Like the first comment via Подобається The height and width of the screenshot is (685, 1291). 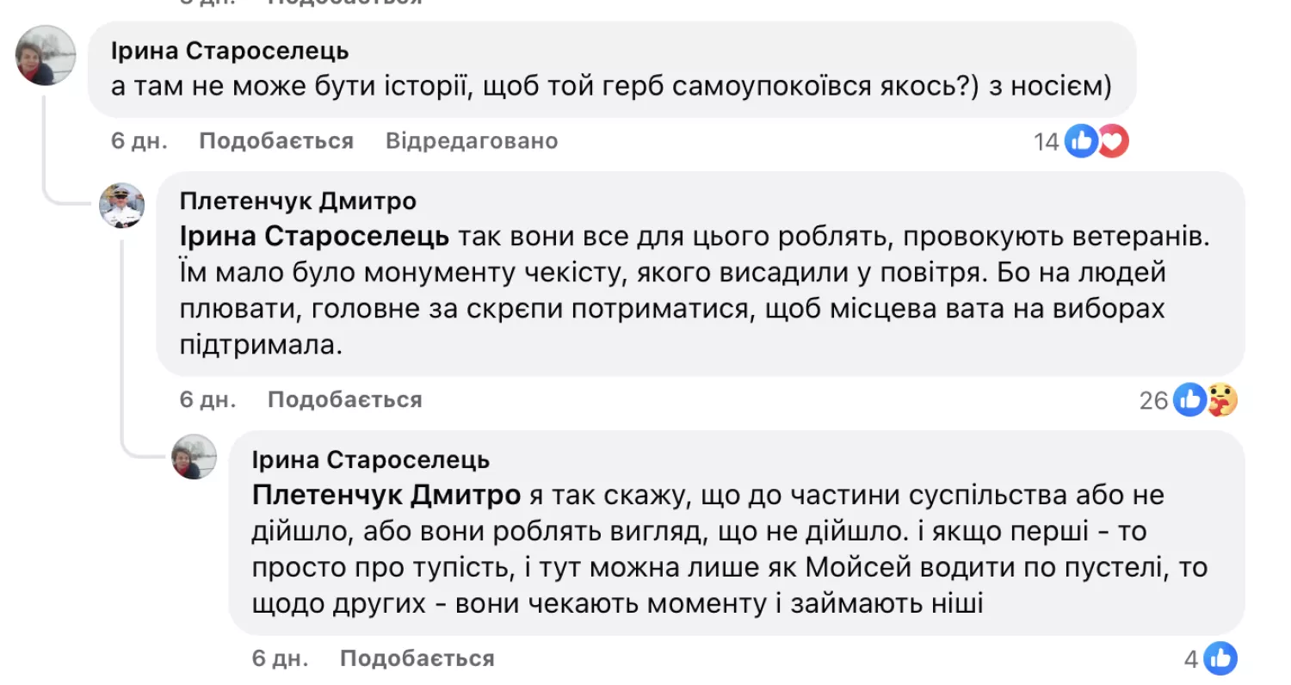(x=275, y=140)
